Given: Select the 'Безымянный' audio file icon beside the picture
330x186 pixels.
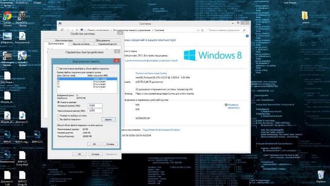Looking at the screenshot, I should 22,36.
